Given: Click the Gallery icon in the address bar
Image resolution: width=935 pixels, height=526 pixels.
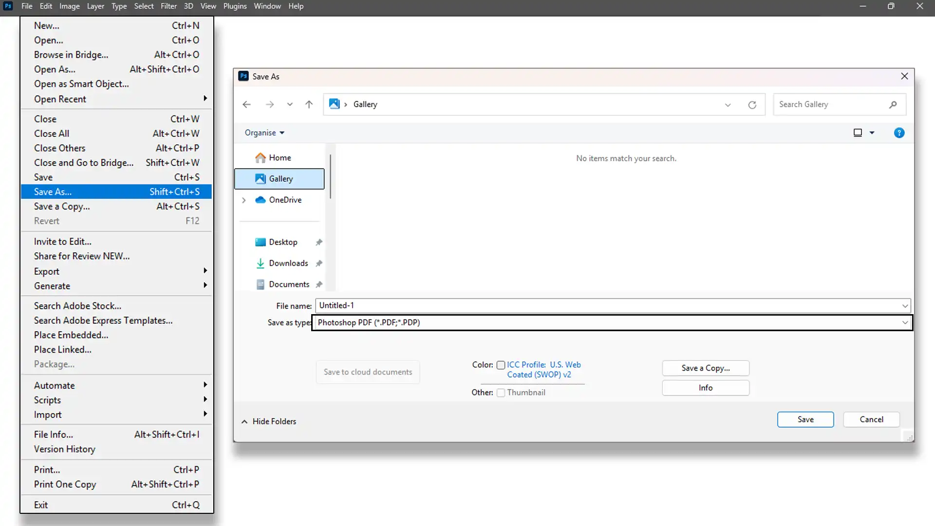Looking at the screenshot, I should pos(334,104).
